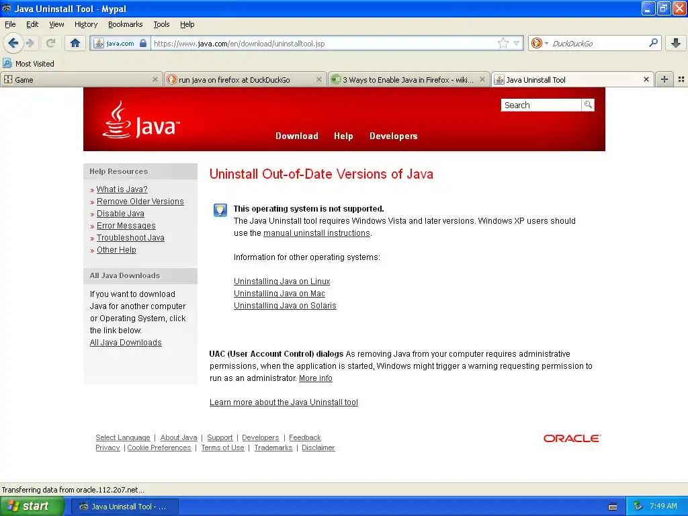Click the DuckDuckGo search input box
This screenshot has height=516, width=688.
(x=599, y=44)
